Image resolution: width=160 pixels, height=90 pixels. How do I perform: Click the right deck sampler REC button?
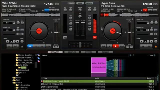pyautogui.click(x=156, y=30)
